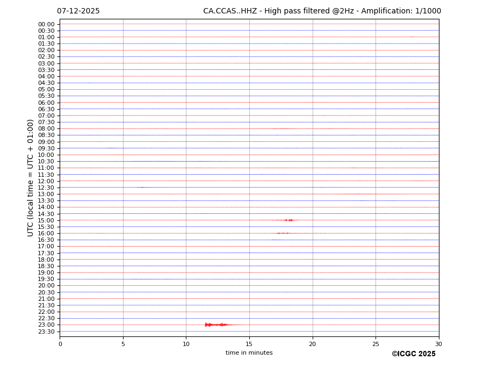Click the 5 minute tick on x-axis
Screen dimensions: 498x374
[123, 344]
